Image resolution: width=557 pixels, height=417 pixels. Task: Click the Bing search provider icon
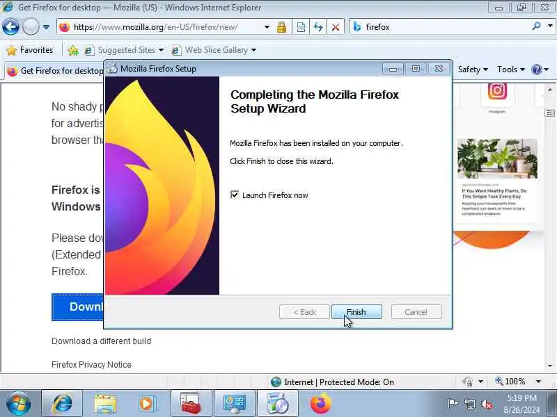(357, 27)
